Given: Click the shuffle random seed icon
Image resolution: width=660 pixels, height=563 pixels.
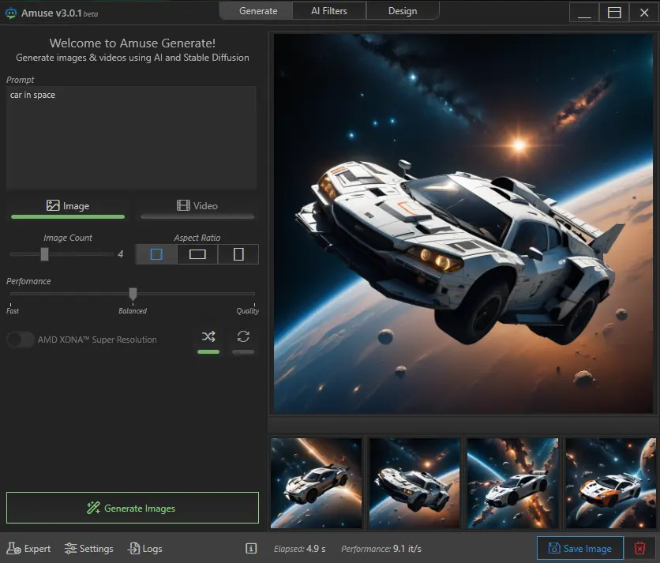Looking at the screenshot, I should [208, 337].
